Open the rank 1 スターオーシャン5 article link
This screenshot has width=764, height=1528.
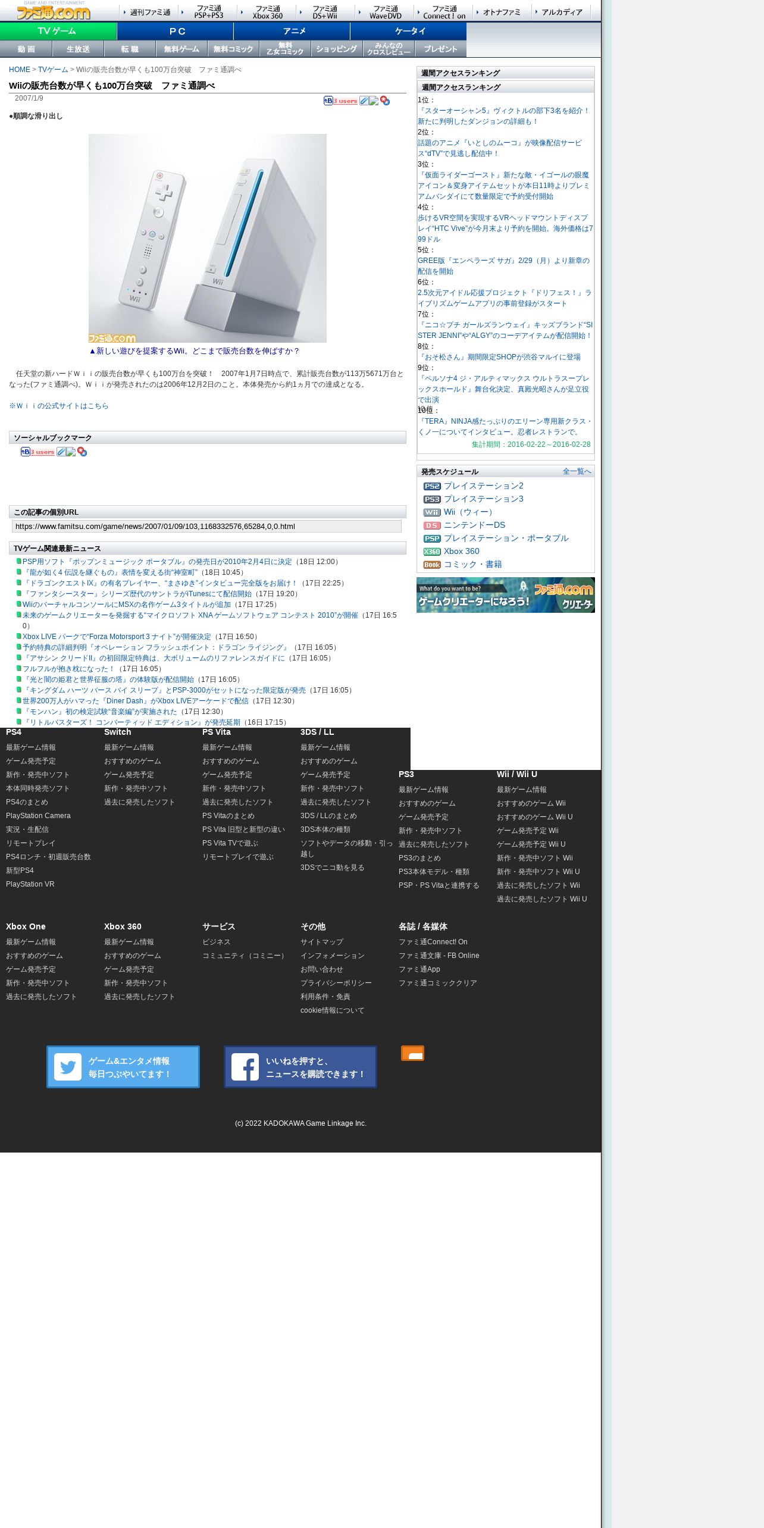coord(503,116)
